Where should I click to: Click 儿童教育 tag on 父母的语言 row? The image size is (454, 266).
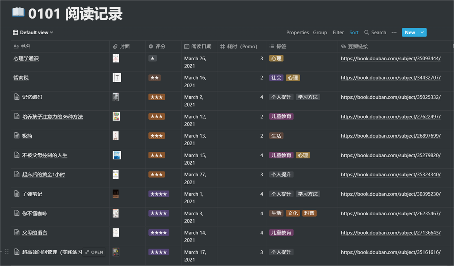(281, 232)
